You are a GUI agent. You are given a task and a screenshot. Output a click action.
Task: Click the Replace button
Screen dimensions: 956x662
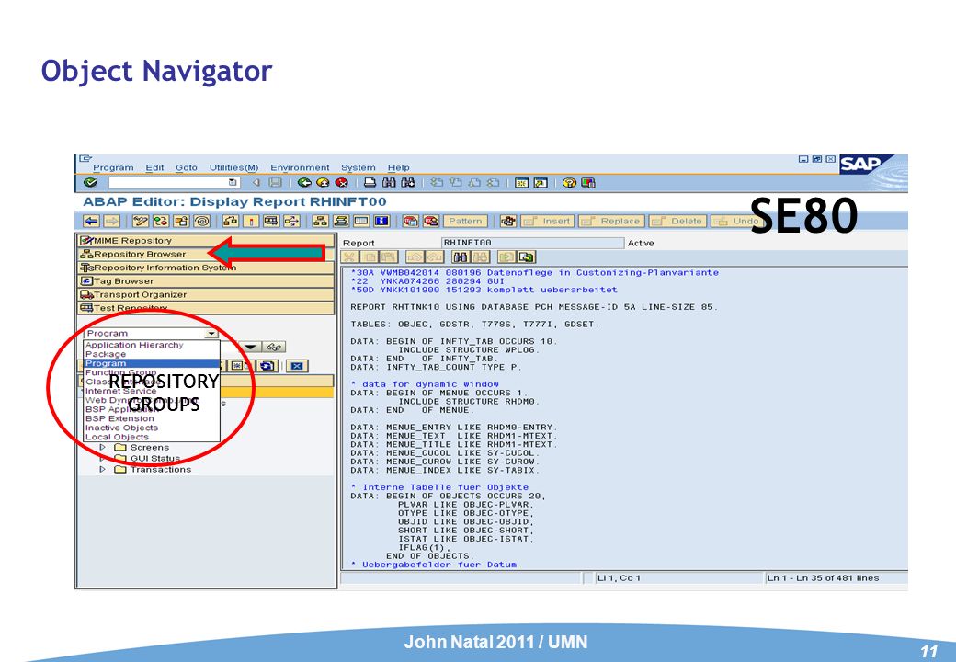point(611,222)
